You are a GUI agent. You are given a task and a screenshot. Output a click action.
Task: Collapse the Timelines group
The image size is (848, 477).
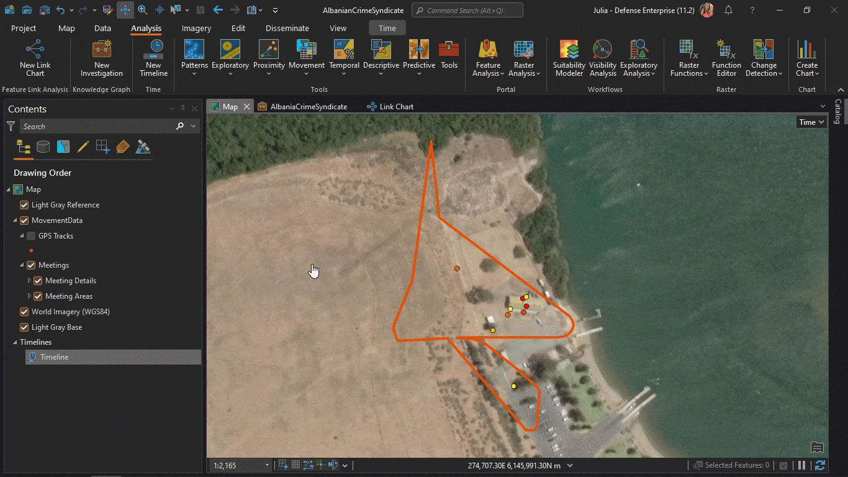click(x=15, y=342)
